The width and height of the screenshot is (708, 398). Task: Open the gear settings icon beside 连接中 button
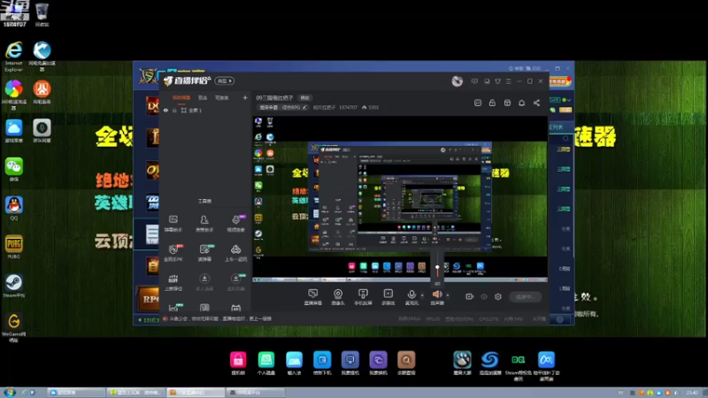pyautogui.click(x=498, y=296)
